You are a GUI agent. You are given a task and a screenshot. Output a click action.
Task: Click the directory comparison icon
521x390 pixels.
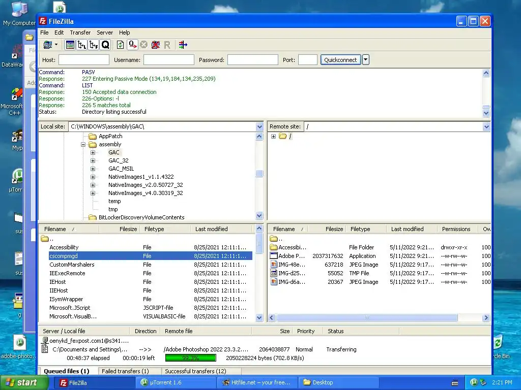click(183, 45)
